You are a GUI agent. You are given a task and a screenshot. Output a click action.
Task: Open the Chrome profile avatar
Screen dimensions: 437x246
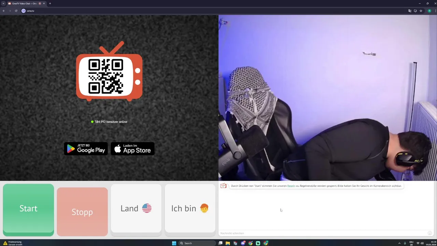click(x=429, y=11)
